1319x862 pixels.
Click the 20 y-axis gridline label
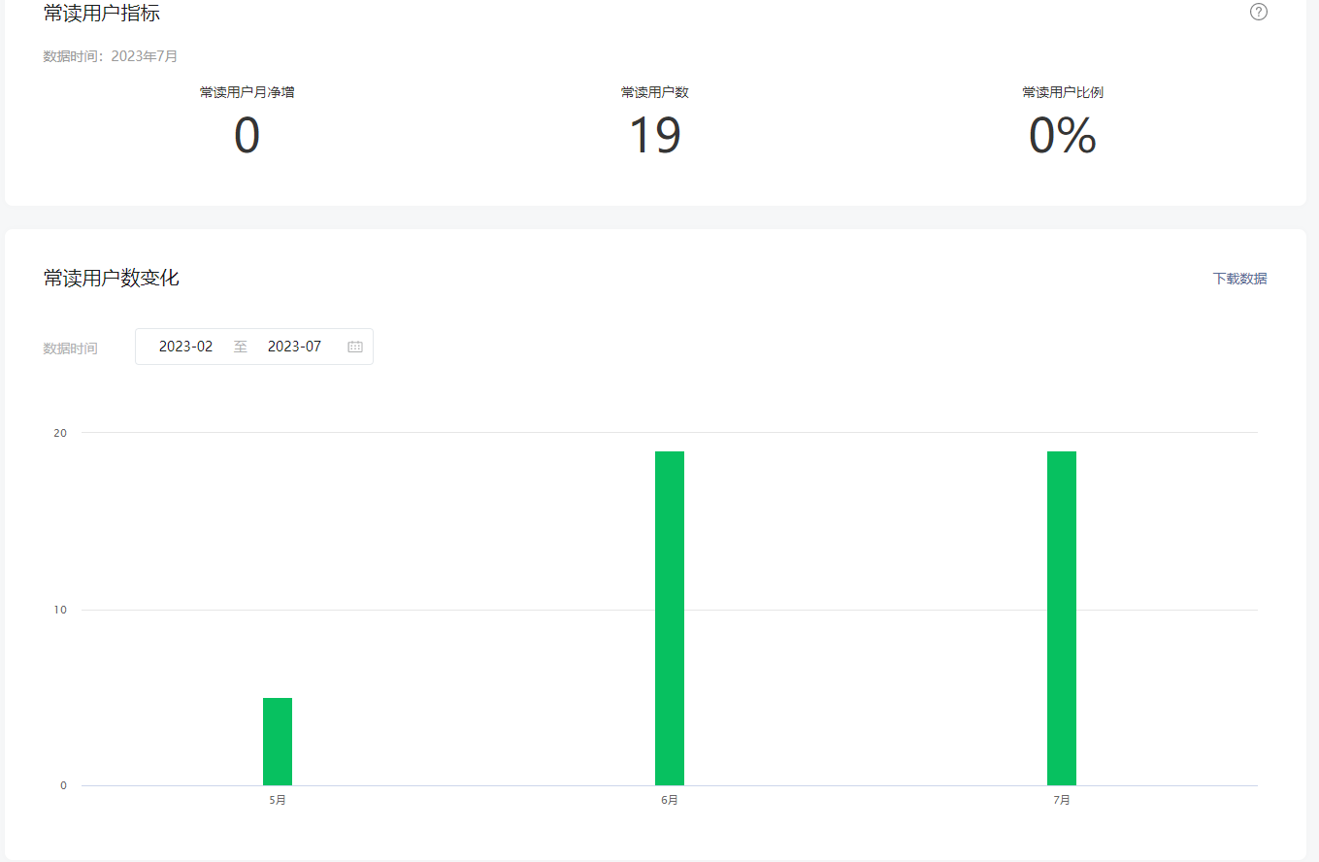(60, 433)
